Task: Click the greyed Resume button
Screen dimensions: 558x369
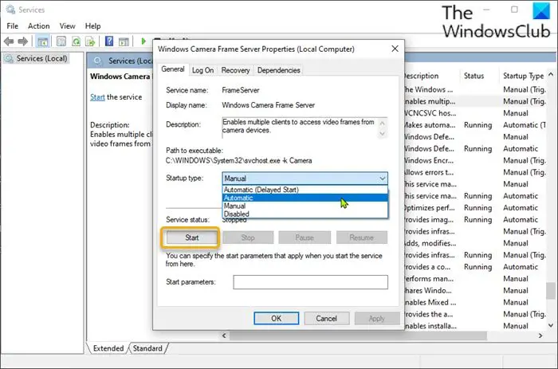Action: click(362, 237)
